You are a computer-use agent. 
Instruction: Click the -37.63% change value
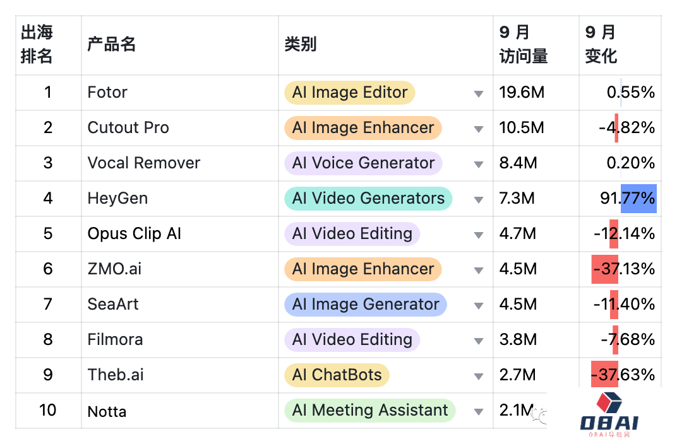click(623, 375)
